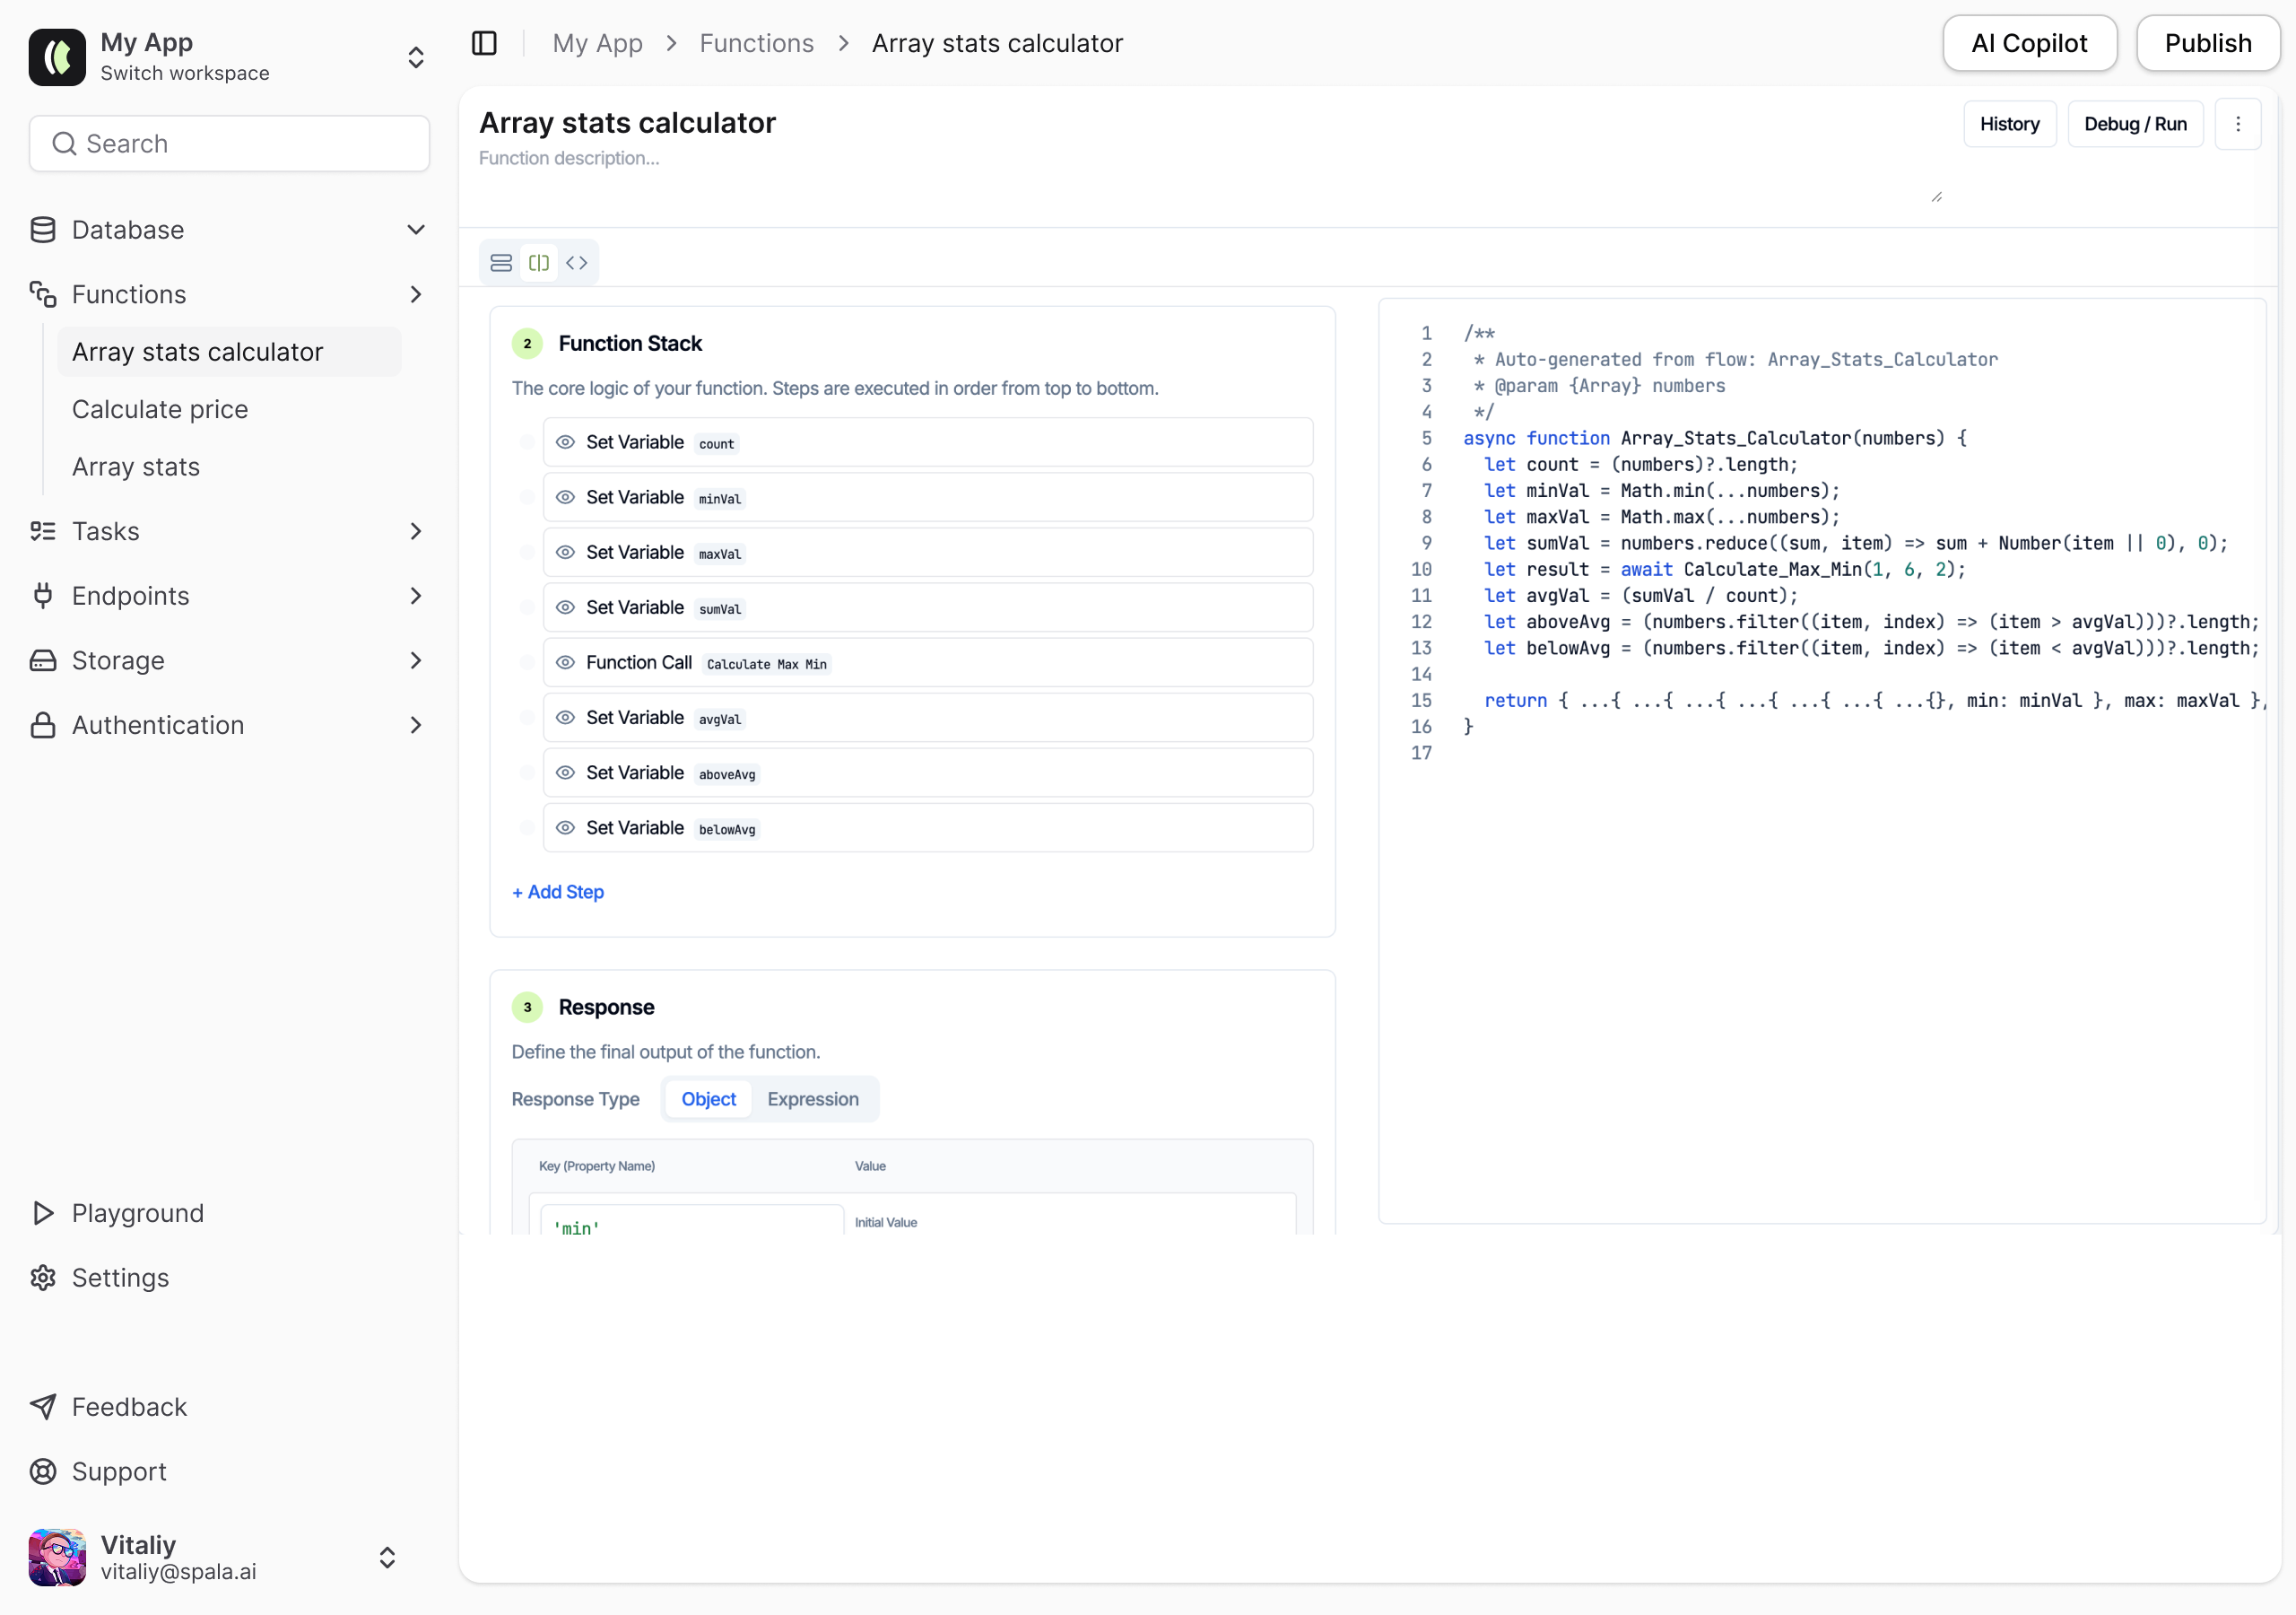Switch to code-only view icon
2296x1615 pixels.
click(x=577, y=262)
